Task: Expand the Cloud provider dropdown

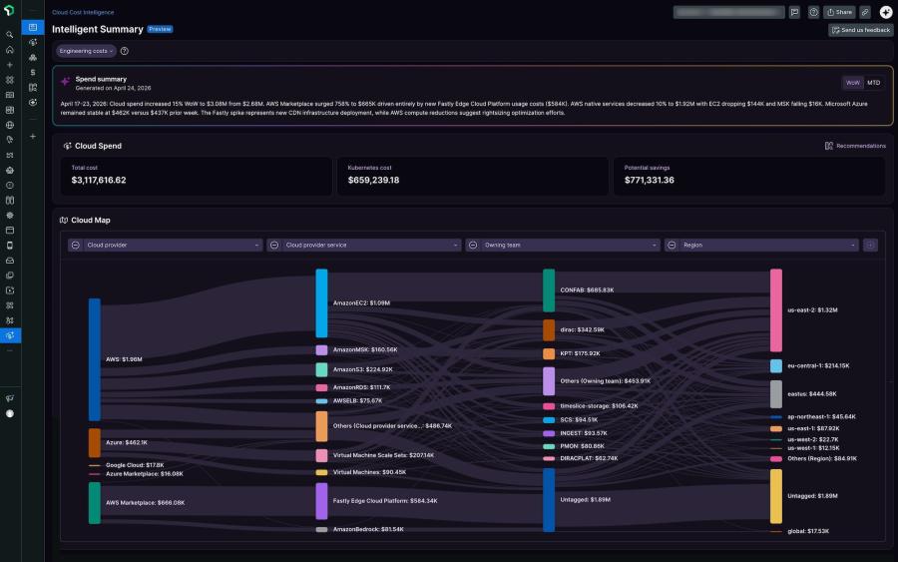Action: [172, 246]
